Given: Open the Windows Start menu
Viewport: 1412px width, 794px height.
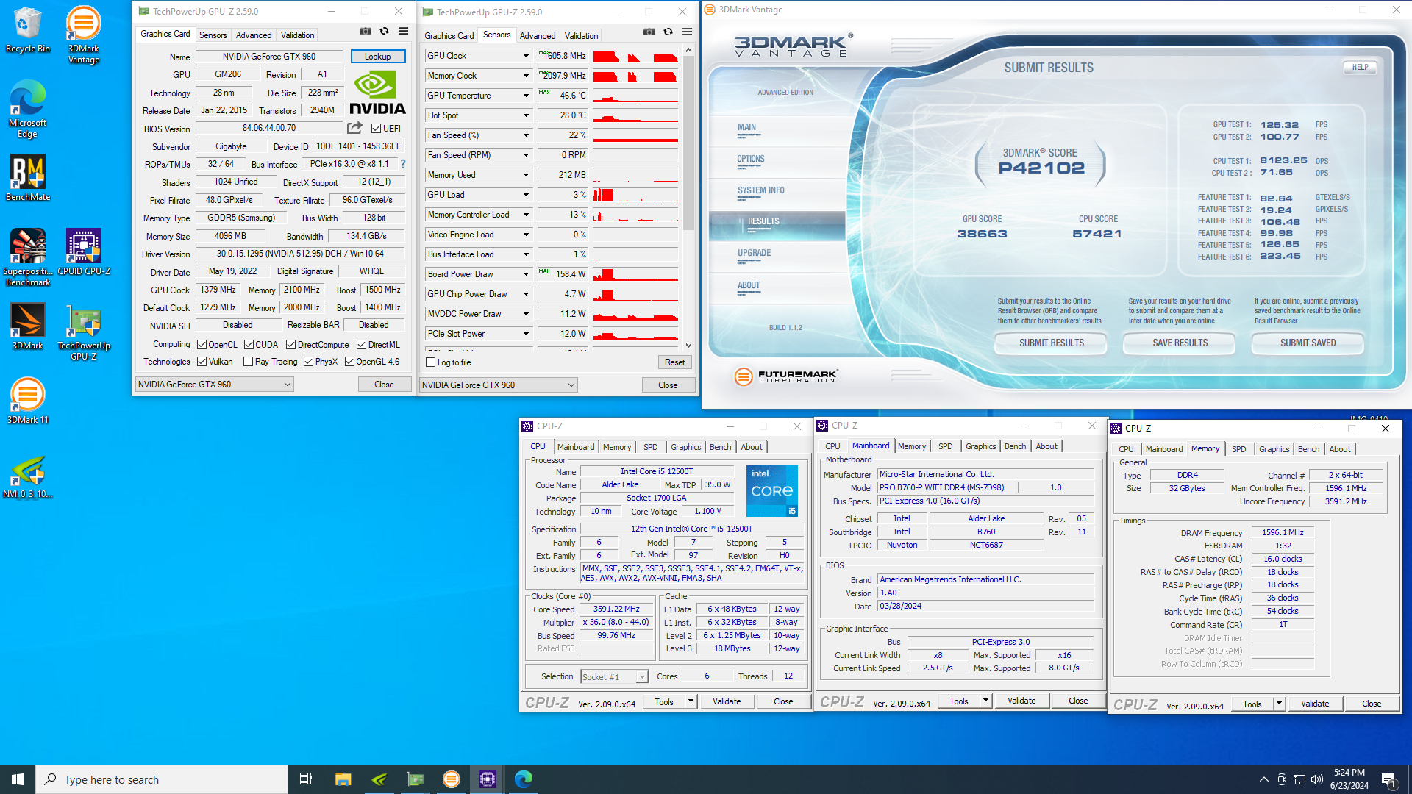Looking at the screenshot, I should click(18, 779).
